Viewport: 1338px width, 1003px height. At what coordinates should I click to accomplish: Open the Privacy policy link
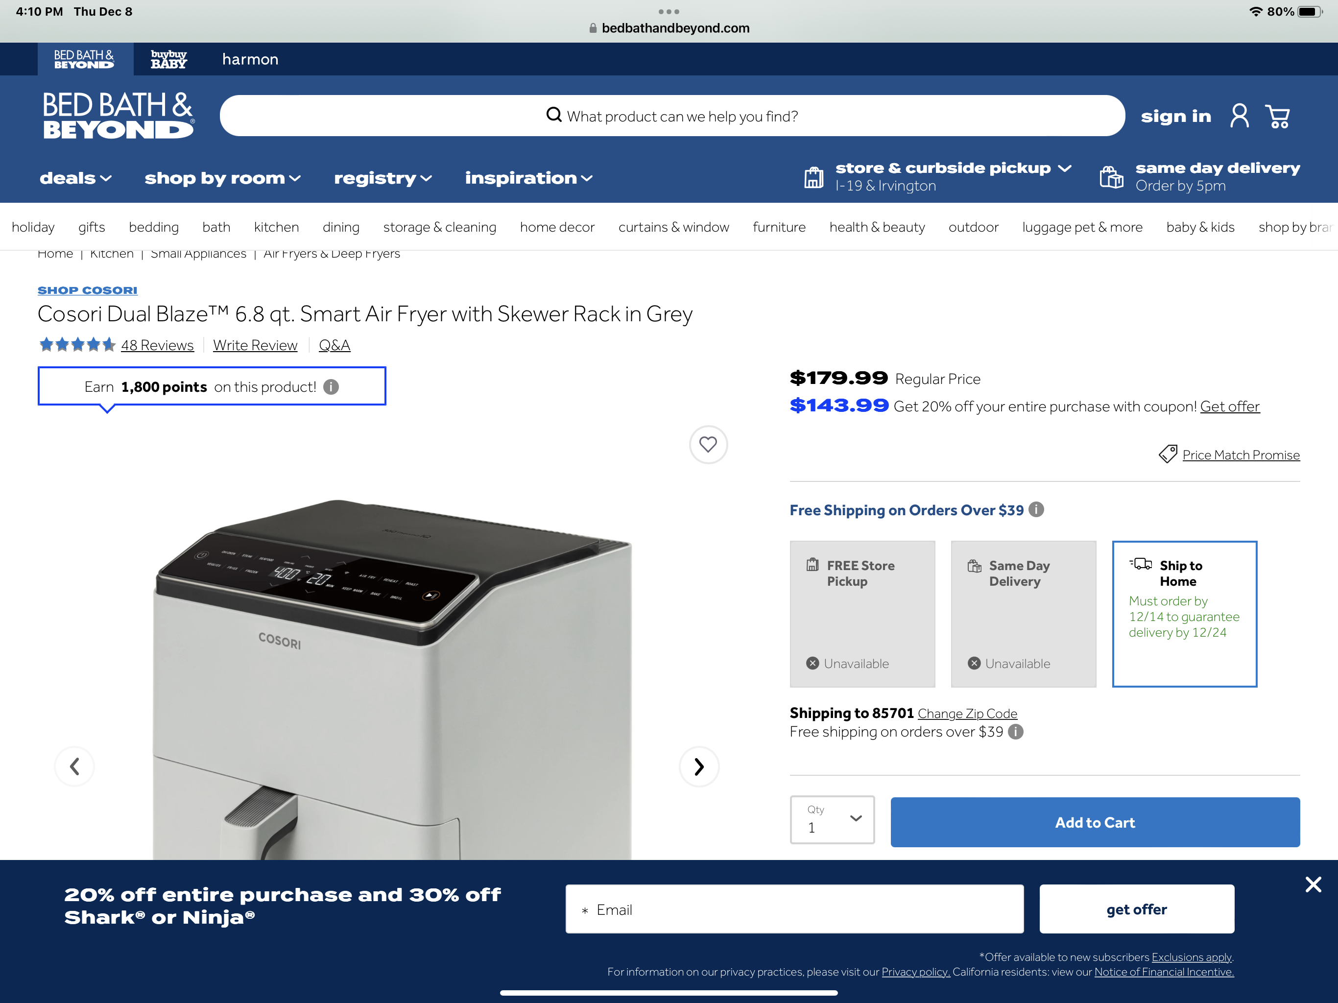click(x=915, y=972)
